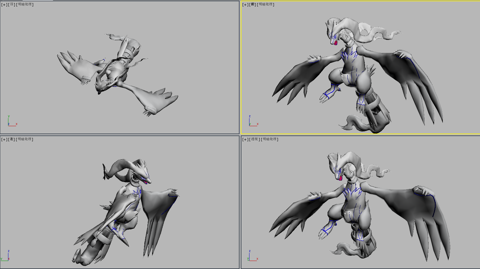Open the [+] menu in the Perspective (透视) viewport
The width and height of the screenshot is (480, 269).
coord(245,139)
